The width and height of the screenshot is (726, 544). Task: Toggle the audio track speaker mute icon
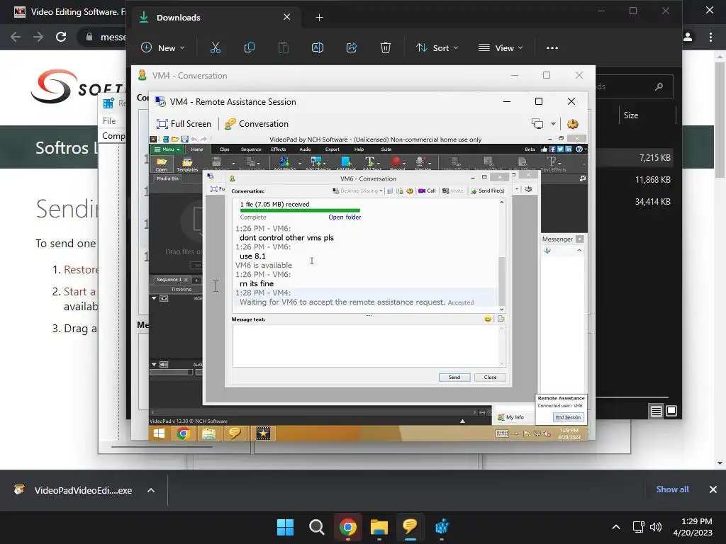click(164, 365)
